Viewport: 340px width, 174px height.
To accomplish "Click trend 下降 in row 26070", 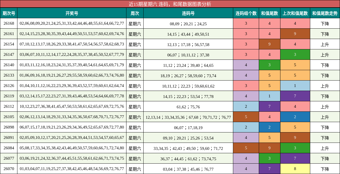I will coord(325,169).
